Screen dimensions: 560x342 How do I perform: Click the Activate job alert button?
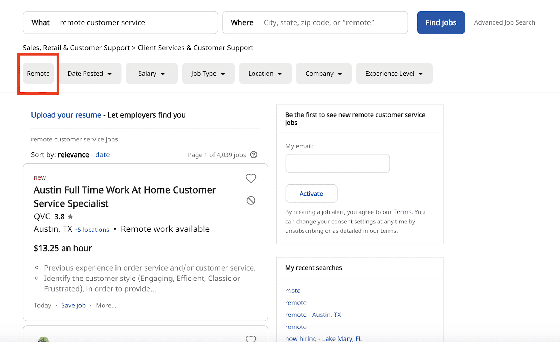tap(311, 194)
